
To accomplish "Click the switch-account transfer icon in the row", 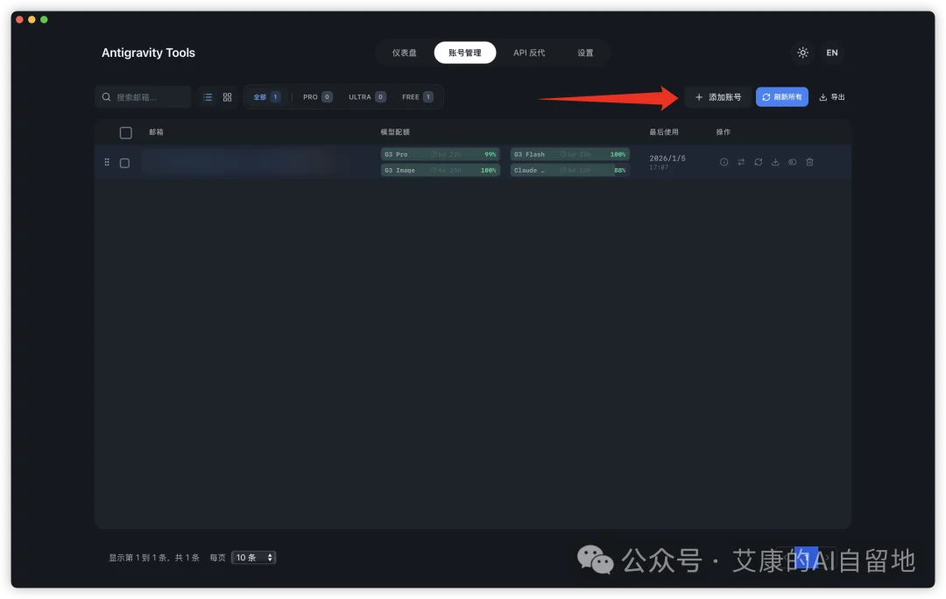I will tap(741, 162).
